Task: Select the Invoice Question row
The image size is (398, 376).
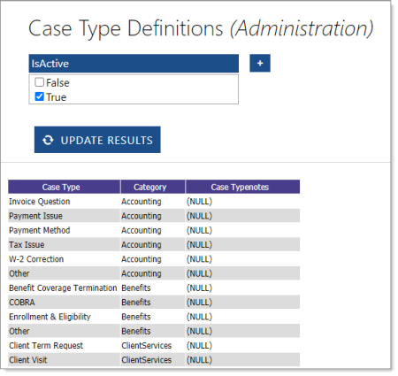Action: pos(154,202)
